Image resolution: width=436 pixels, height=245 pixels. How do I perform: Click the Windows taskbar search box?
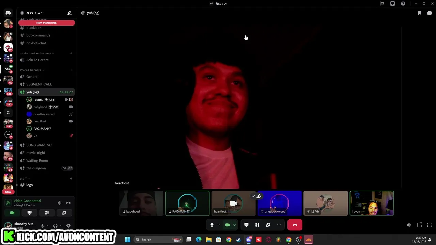[x=157, y=240]
